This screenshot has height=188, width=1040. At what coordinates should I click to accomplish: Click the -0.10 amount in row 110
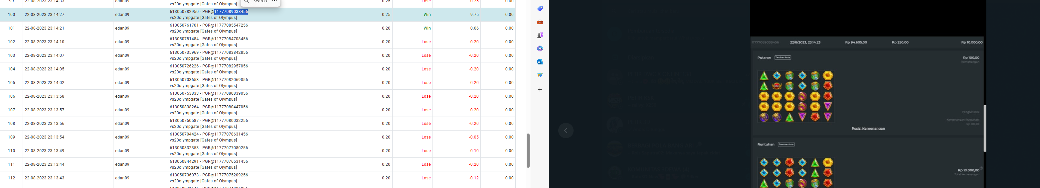(473, 151)
